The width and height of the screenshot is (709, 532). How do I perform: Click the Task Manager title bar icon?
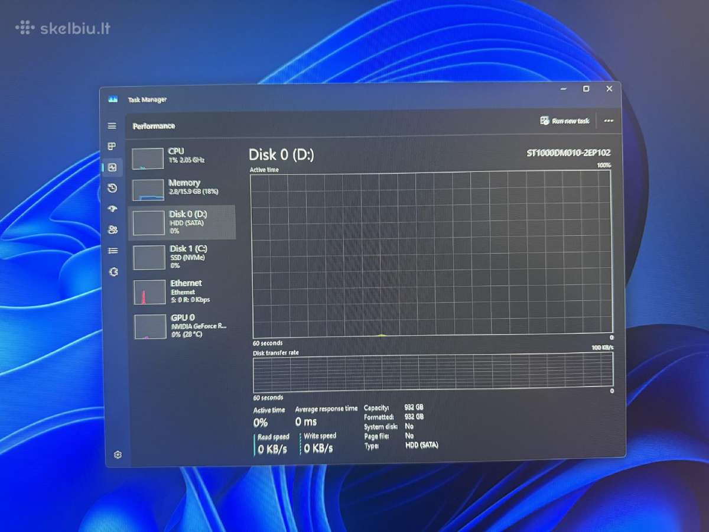point(113,99)
